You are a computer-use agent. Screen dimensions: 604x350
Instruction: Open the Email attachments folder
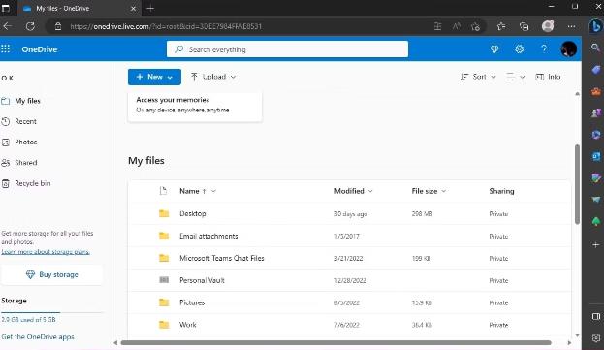tap(208, 236)
